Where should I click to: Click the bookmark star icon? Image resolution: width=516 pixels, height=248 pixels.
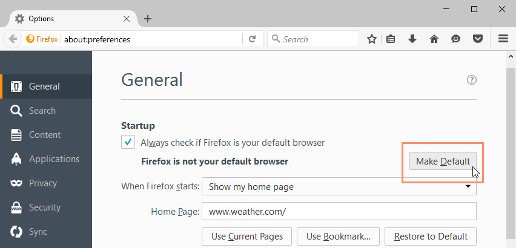[x=372, y=39]
